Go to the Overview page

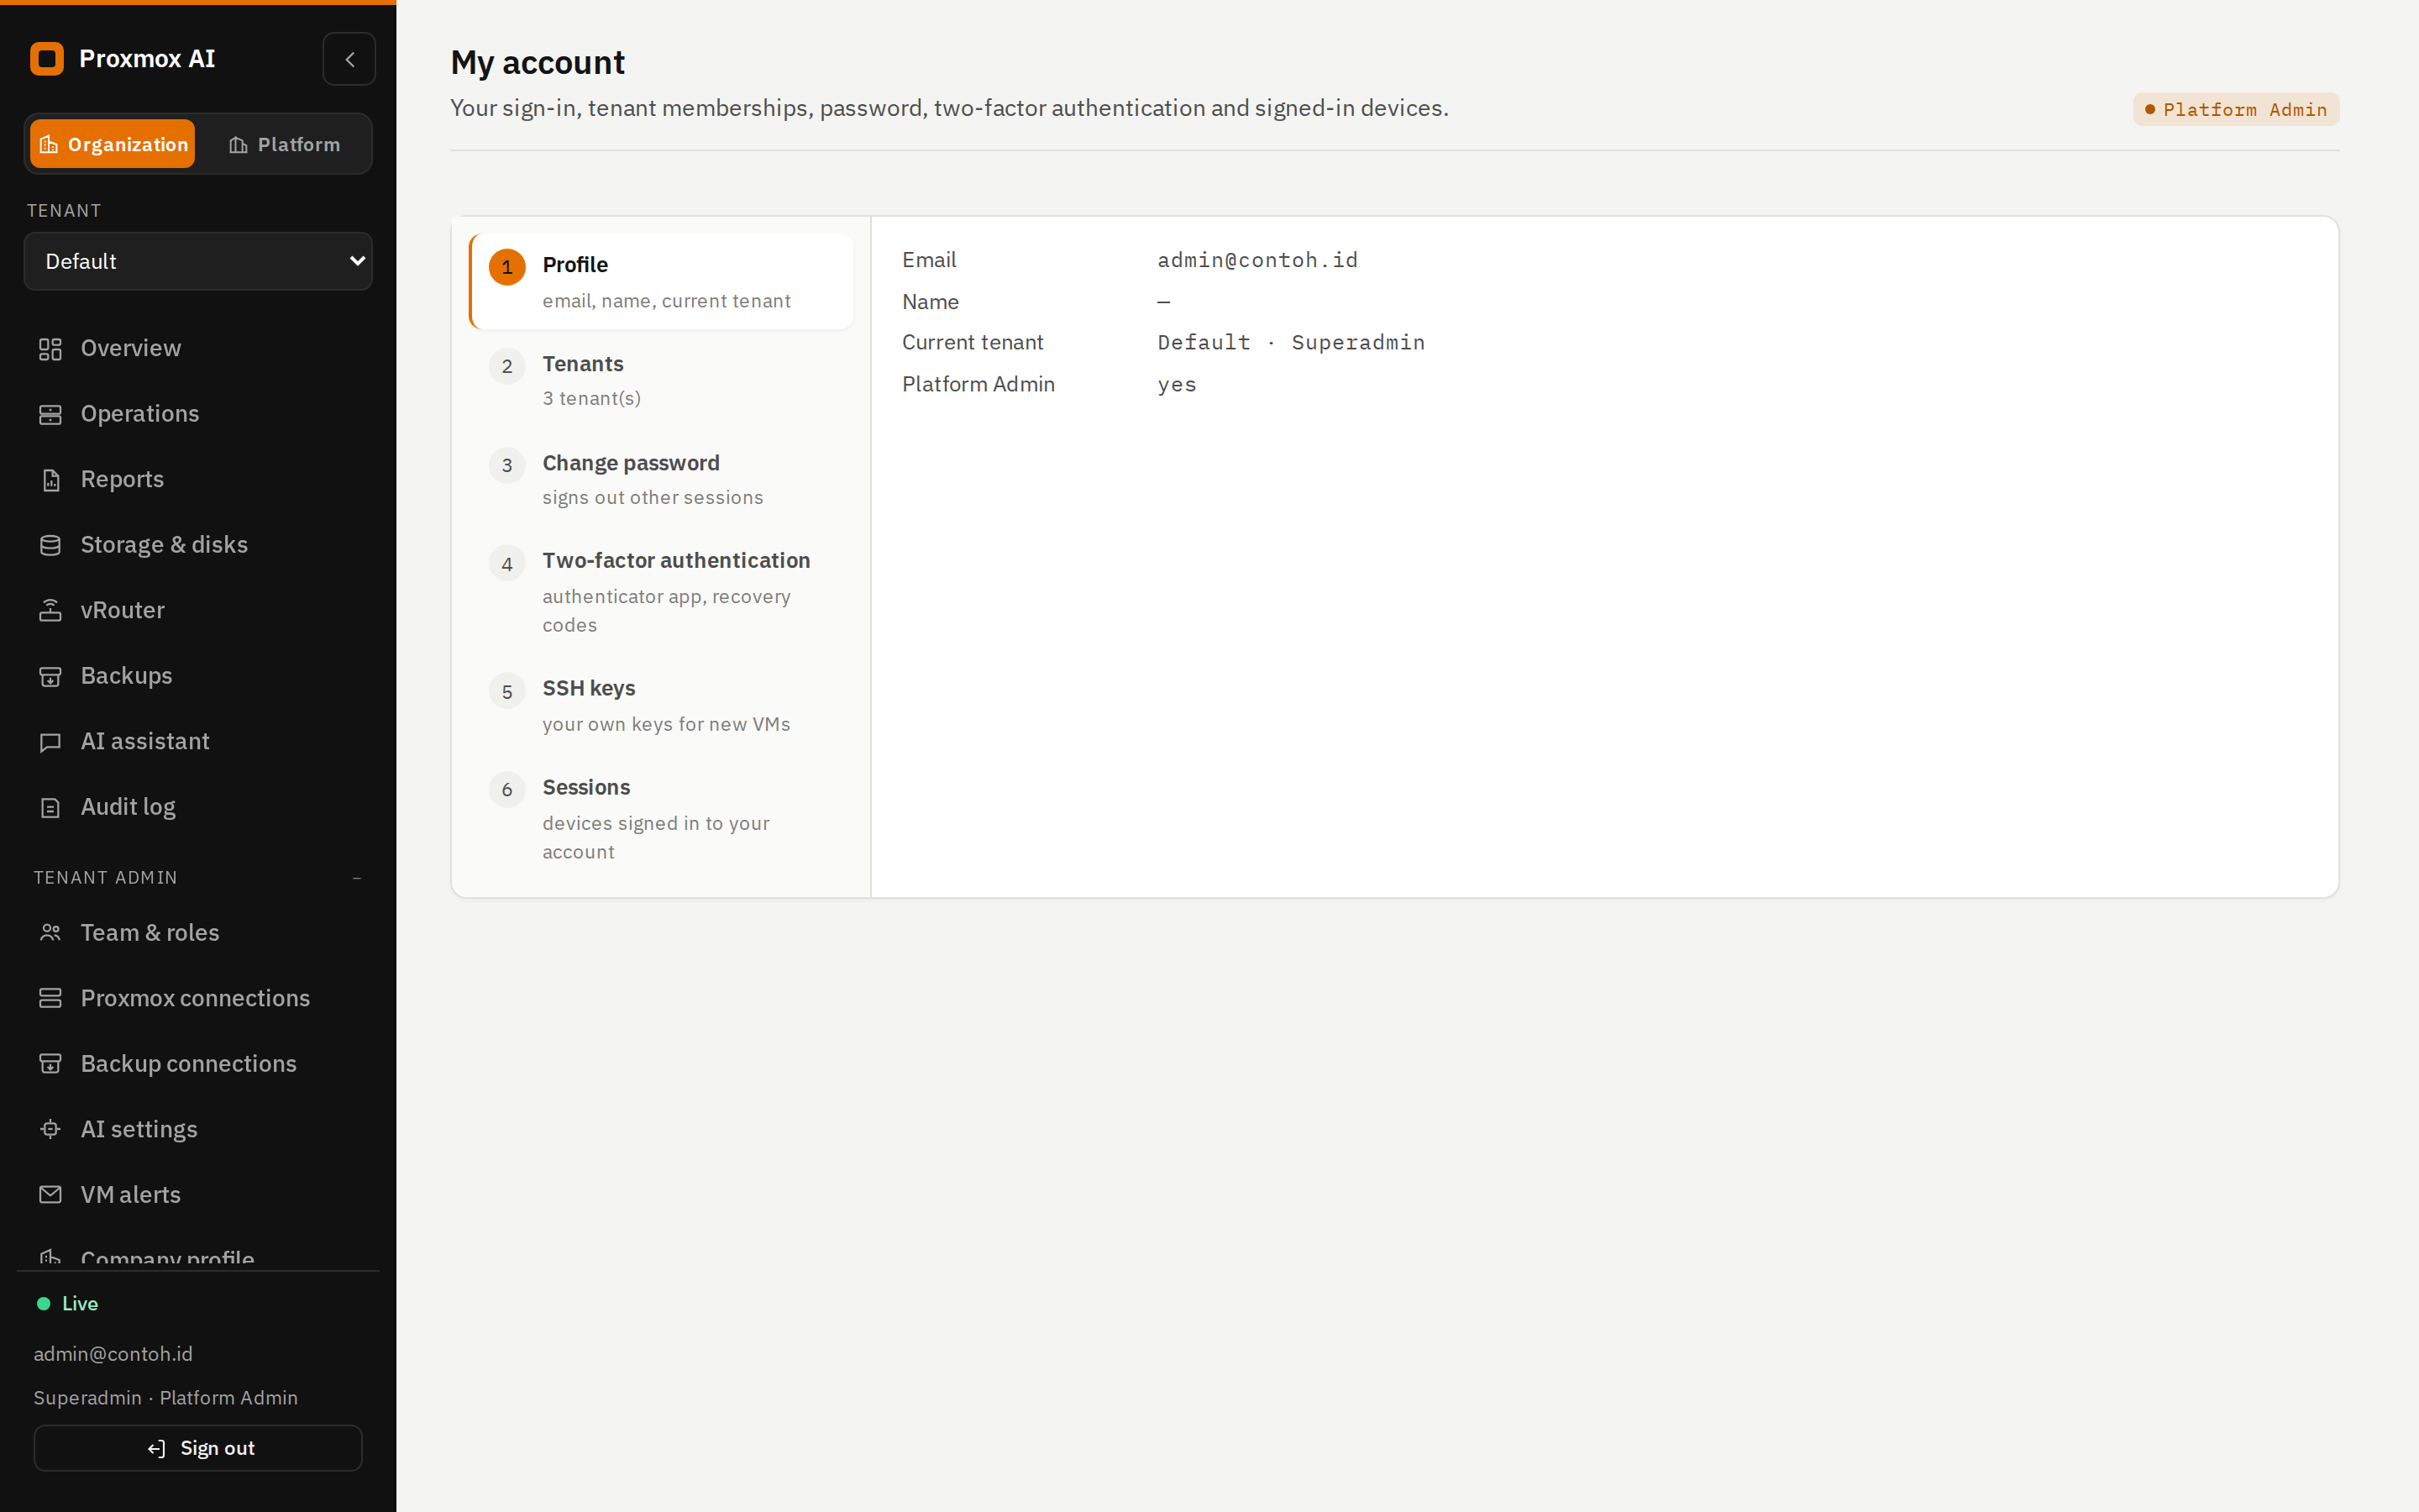tap(198, 349)
